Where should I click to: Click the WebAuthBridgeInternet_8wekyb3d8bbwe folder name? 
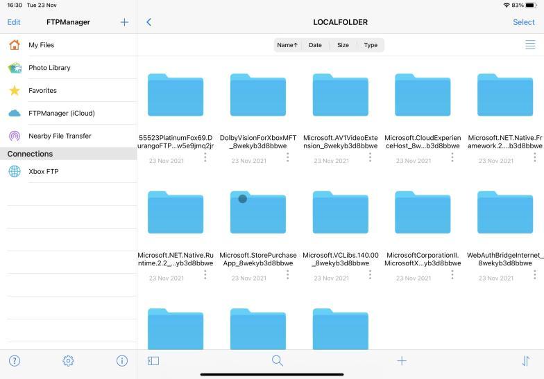tap(505, 259)
